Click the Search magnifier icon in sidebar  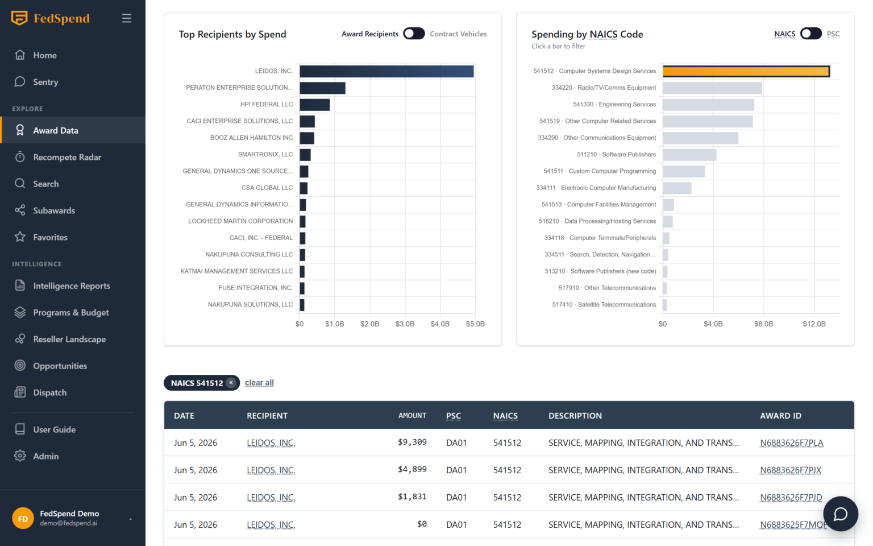[x=20, y=184]
